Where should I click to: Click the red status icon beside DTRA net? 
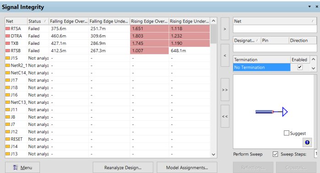pyautogui.click(x=8, y=36)
